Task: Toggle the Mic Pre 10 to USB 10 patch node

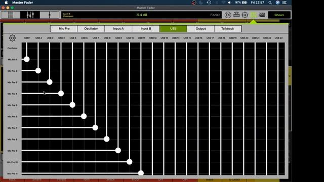Action: (130, 162)
